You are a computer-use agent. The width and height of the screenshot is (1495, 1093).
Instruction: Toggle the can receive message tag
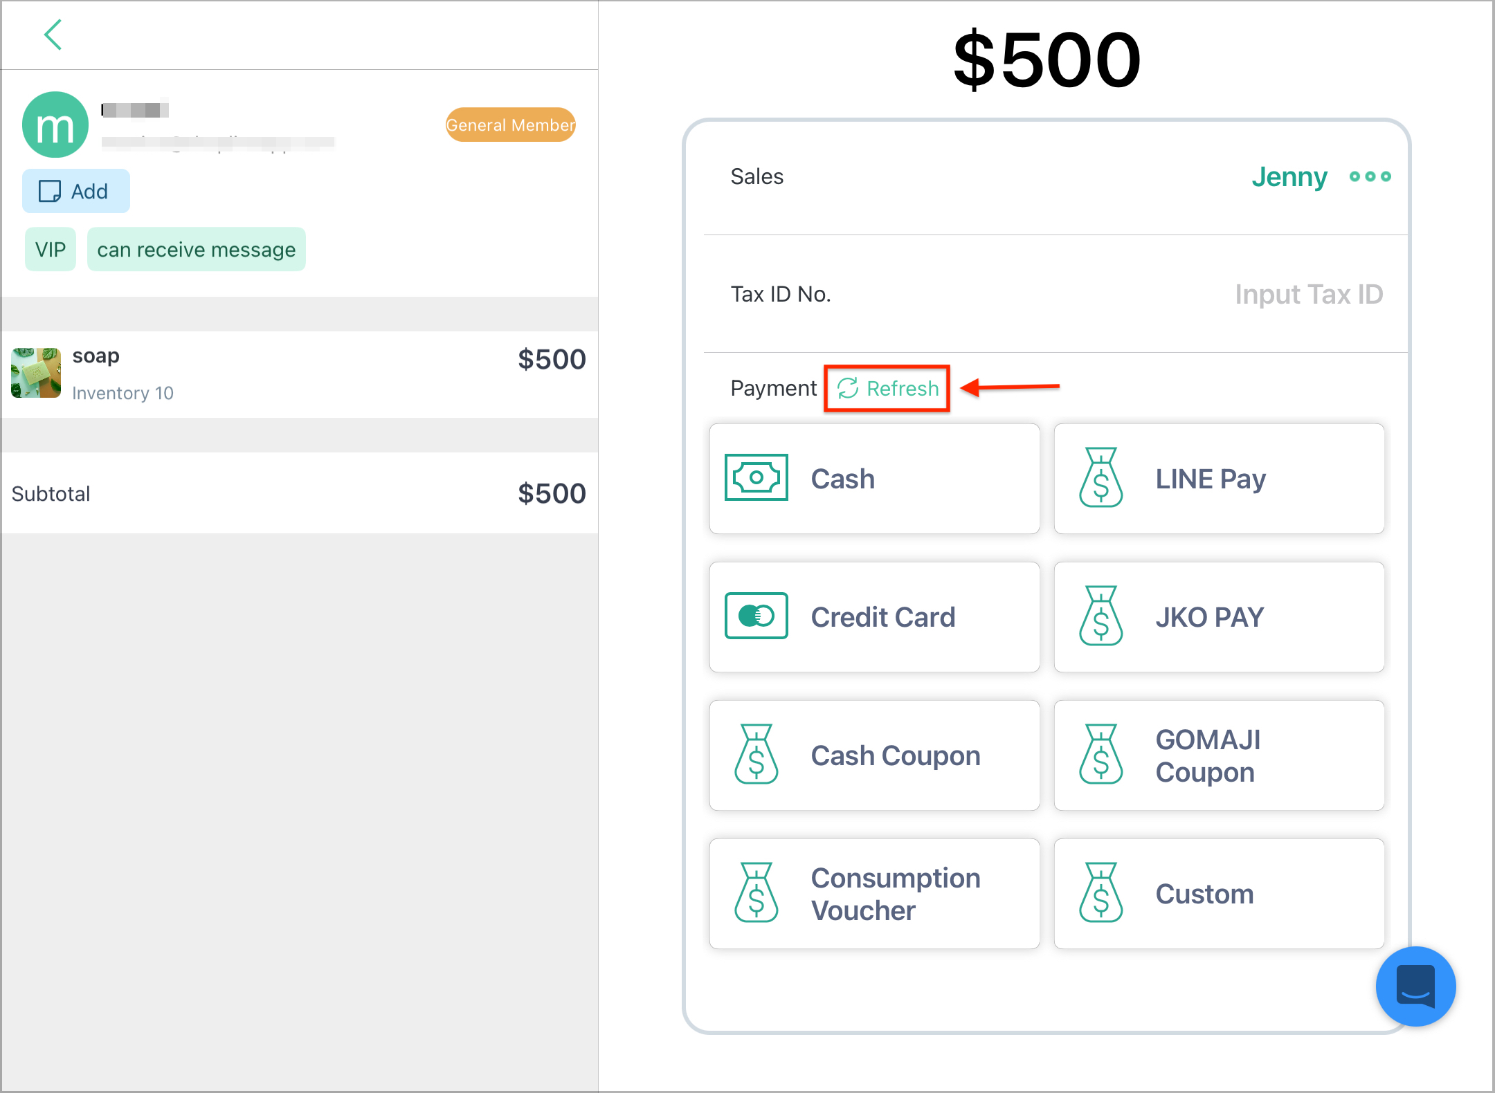[196, 249]
